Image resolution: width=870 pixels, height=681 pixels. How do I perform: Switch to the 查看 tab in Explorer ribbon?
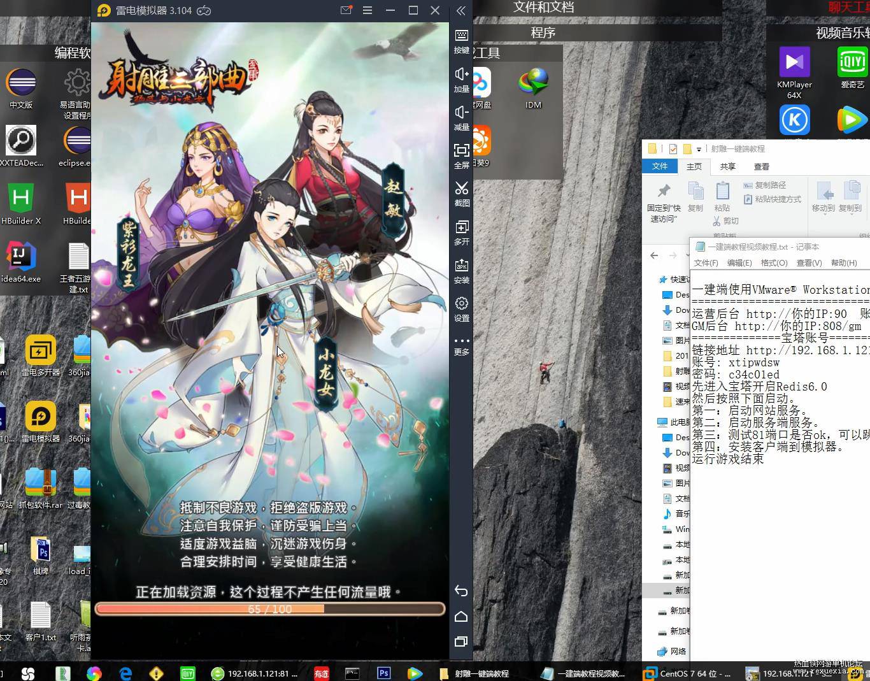click(762, 166)
